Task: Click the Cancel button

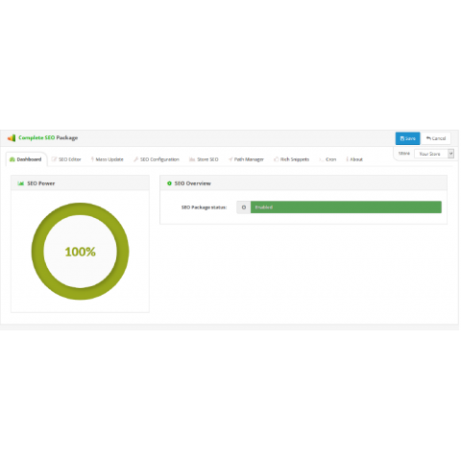Action: 436,138
